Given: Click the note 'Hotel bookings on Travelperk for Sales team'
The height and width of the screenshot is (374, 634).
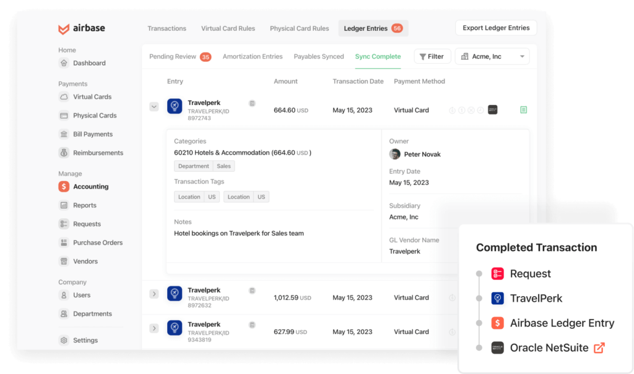Looking at the screenshot, I should point(239,234).
